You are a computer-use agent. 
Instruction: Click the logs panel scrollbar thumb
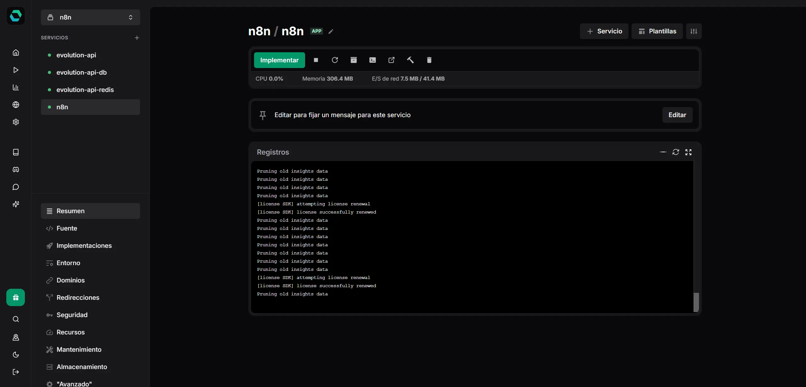tap(696, 302)
